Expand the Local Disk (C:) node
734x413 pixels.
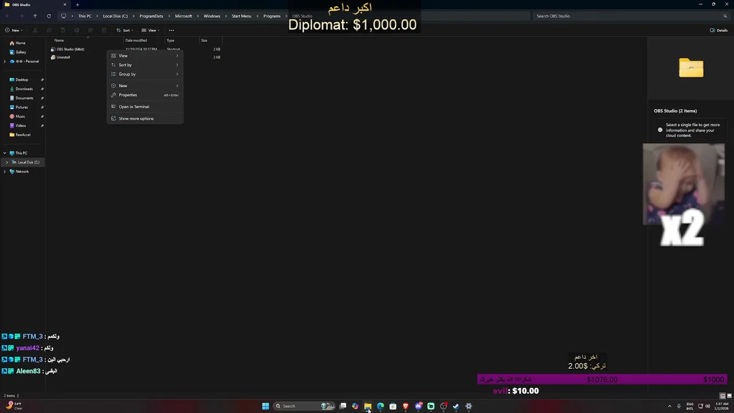coord(7,162)
